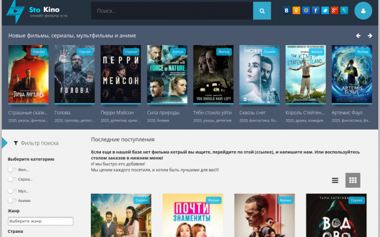
Task: Click the Сериал badge on Голова poster
Action: (x=85, y=52)
